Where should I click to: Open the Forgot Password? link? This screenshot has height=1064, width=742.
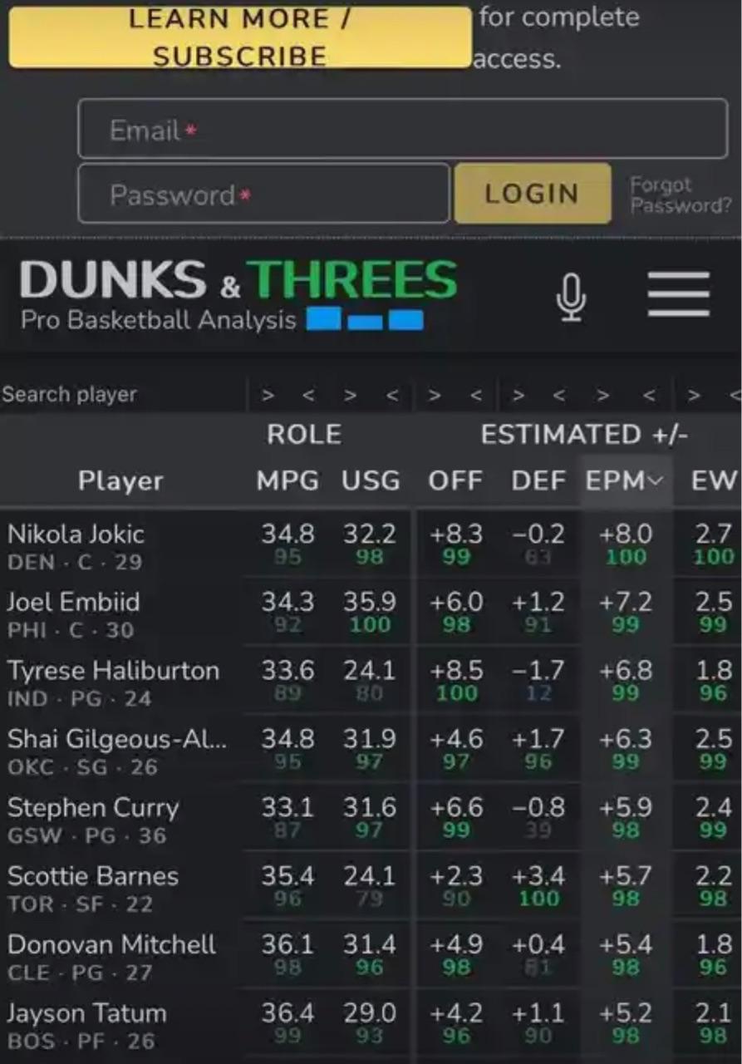pos(681,195)
